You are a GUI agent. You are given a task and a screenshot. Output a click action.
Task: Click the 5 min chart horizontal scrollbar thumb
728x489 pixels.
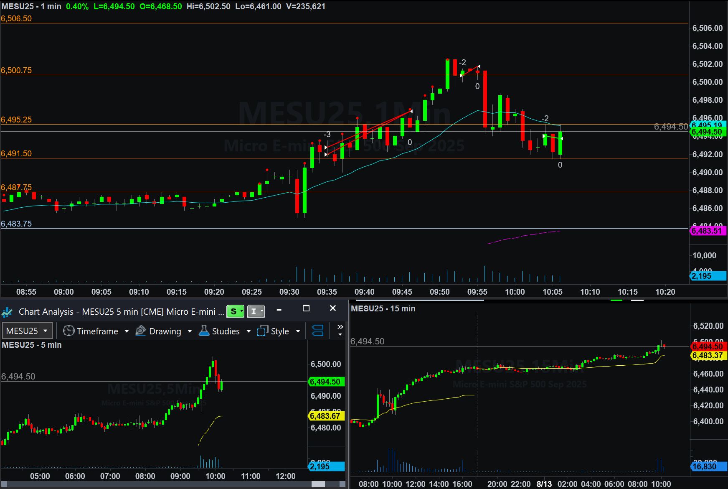pos(318,484)
